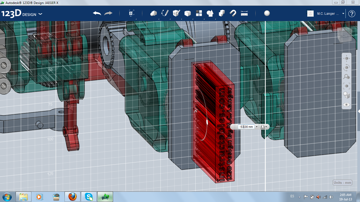Redo the previously undone action
Screen dimensions: 360x202
(108, 13)
